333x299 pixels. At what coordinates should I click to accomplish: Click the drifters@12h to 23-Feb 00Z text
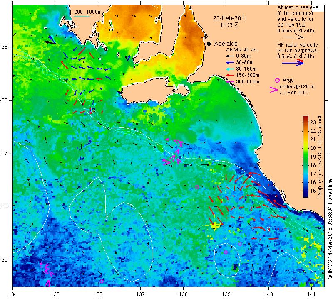coord(297,90)
